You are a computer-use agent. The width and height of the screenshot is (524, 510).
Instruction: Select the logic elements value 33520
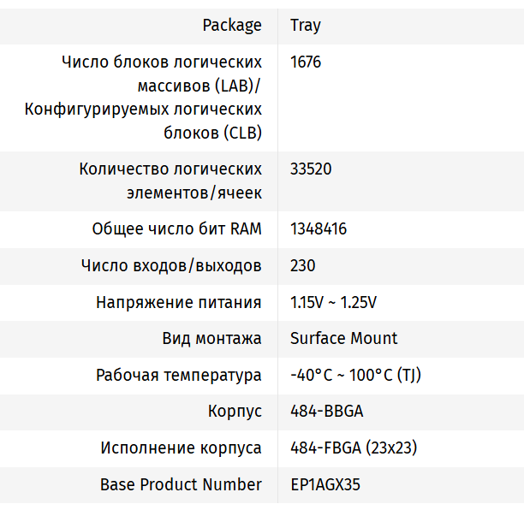(311, 169)
